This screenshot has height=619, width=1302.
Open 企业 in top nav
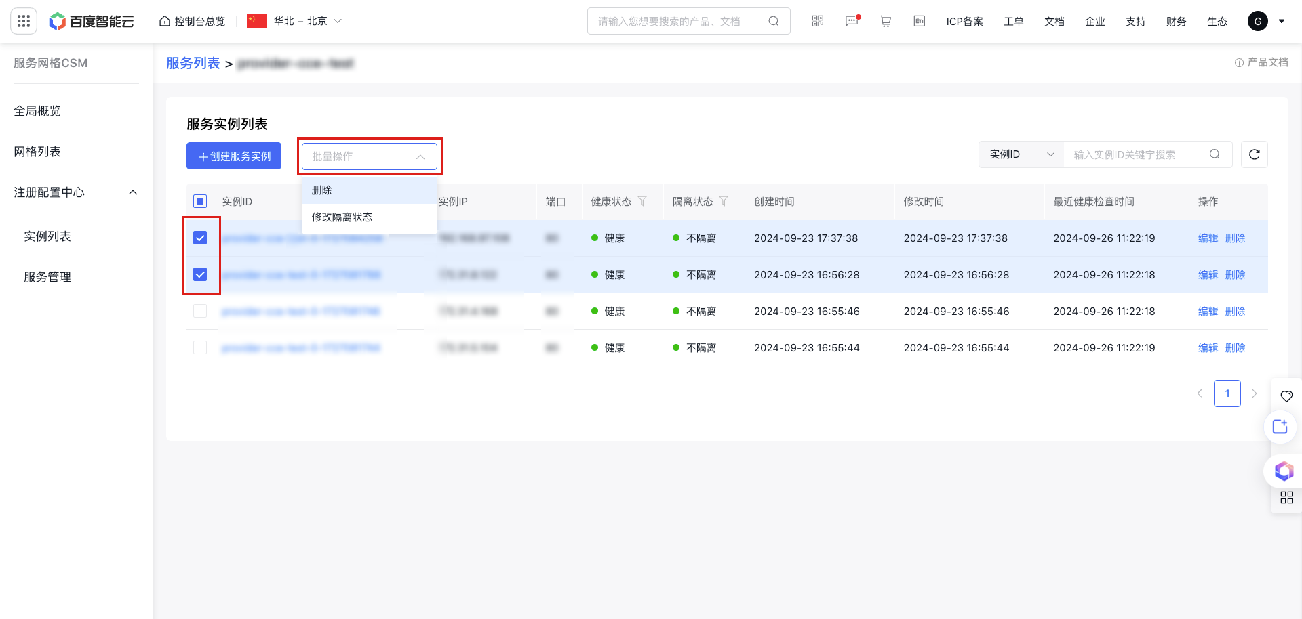pyautogui.click(x=1095, y=21)
